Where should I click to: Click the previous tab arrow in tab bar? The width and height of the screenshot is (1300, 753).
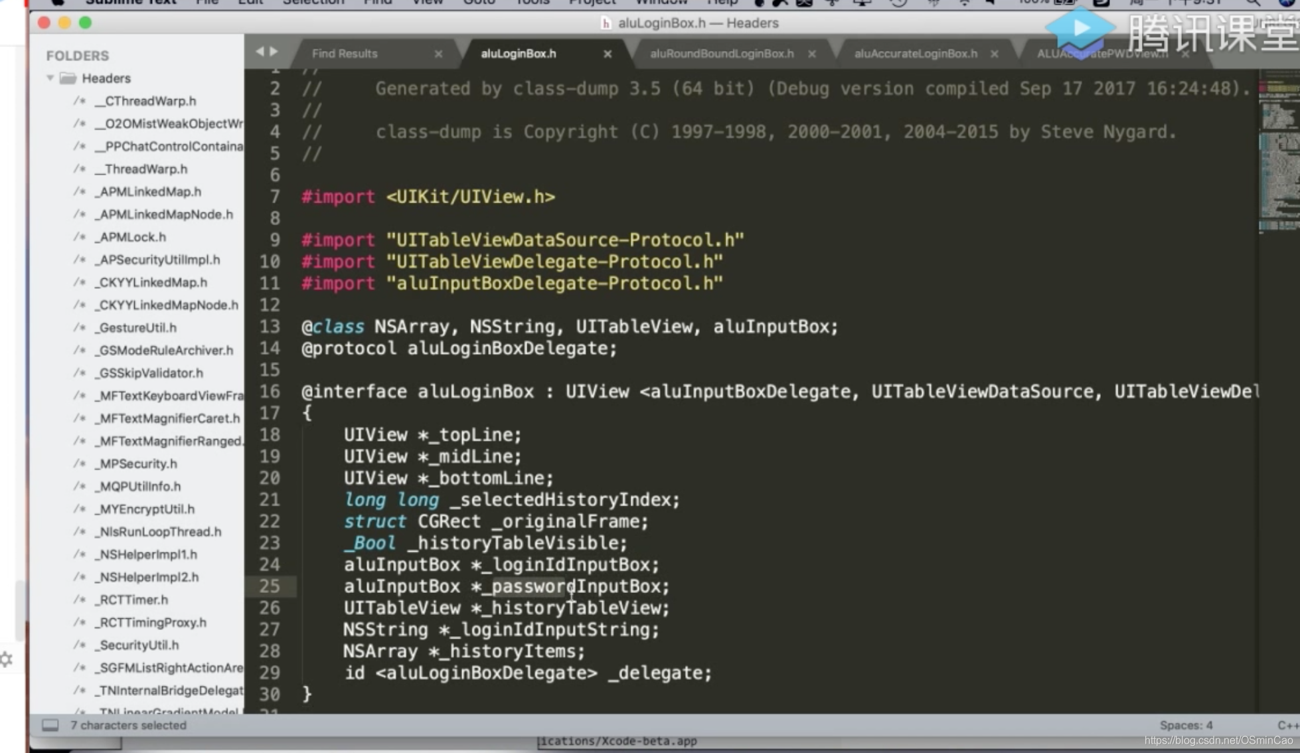[260, 52]
